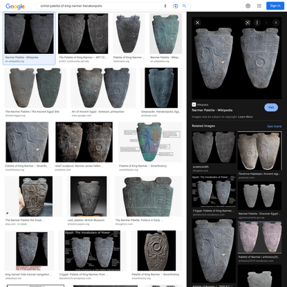Viewport: 287px width, 287px height.
Task: Click the Visit button
Action: [x=271, y=107]
